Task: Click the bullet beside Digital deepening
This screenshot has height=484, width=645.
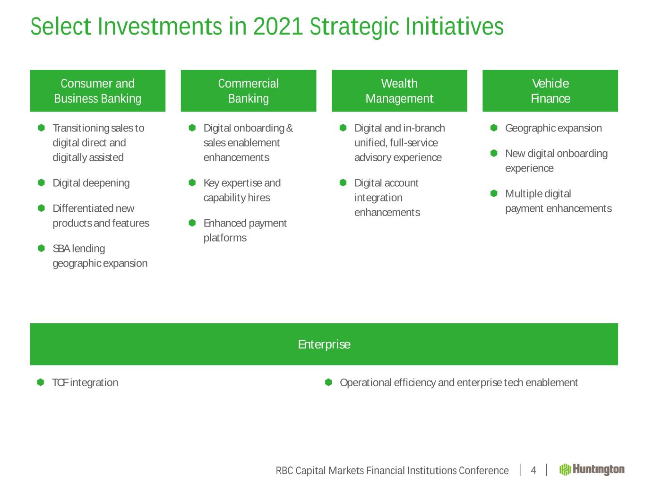Action: point(42,182)
